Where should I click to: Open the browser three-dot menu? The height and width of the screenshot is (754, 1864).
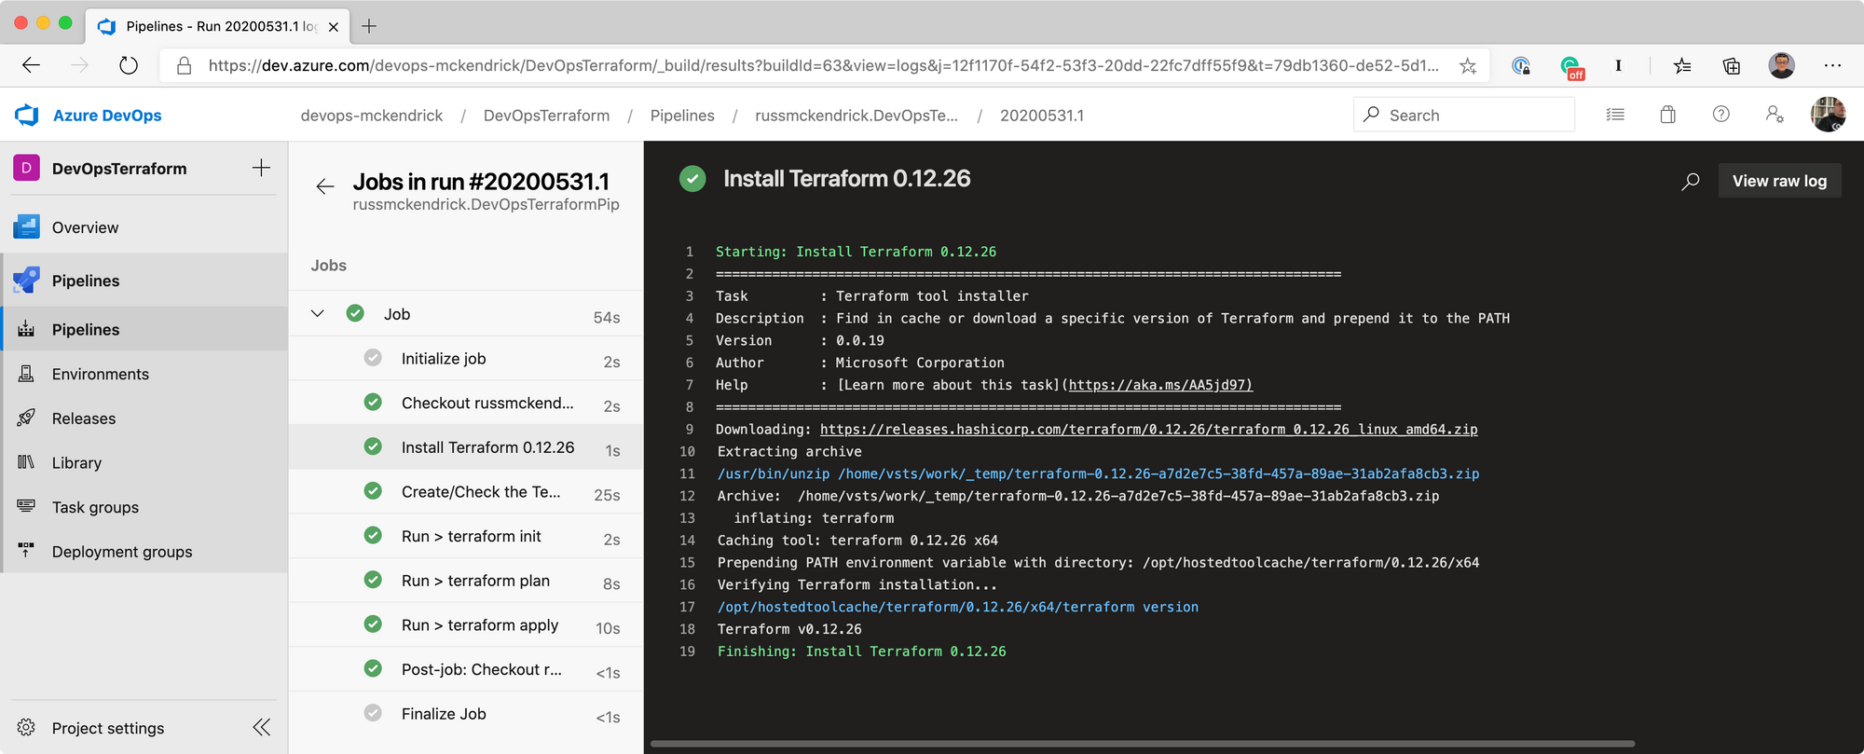(1832, 65)
